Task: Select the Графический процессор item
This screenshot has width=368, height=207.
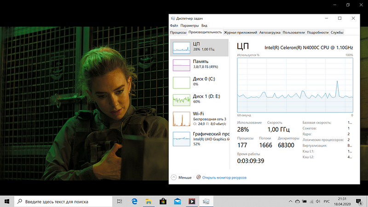Action: (x=199, y=139)
